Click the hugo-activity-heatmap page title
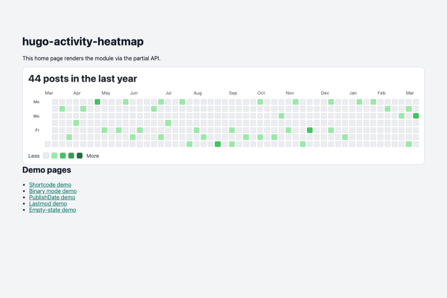Viewport: 447px width, 298px height. (x=83, y=41)
